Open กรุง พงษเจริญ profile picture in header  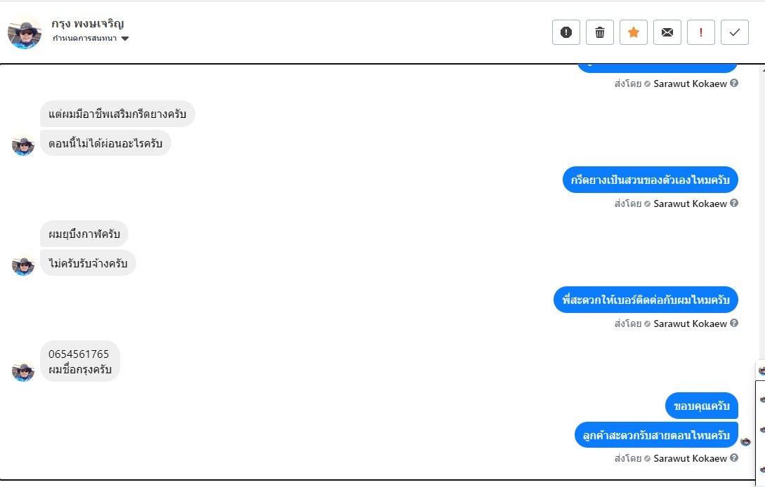tap(25, 32)
